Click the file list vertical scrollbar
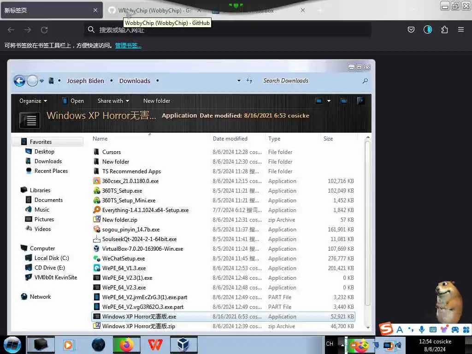The width and height of the screenshot is (472, 354). coord(367,224)
